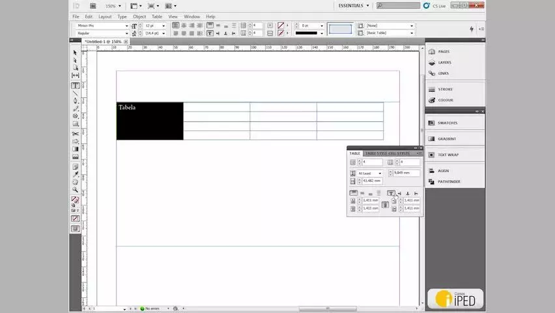The width and height of the screenshot is (555, 313).
Task: Activate the Line tool
Action: [76, 94]
